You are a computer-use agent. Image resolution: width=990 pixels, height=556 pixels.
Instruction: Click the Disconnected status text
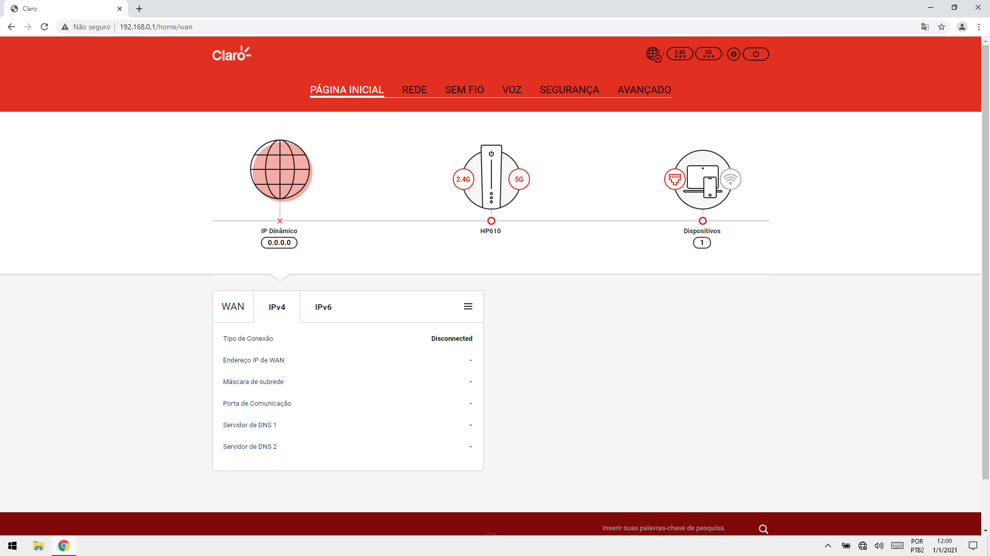coord(452,338)
